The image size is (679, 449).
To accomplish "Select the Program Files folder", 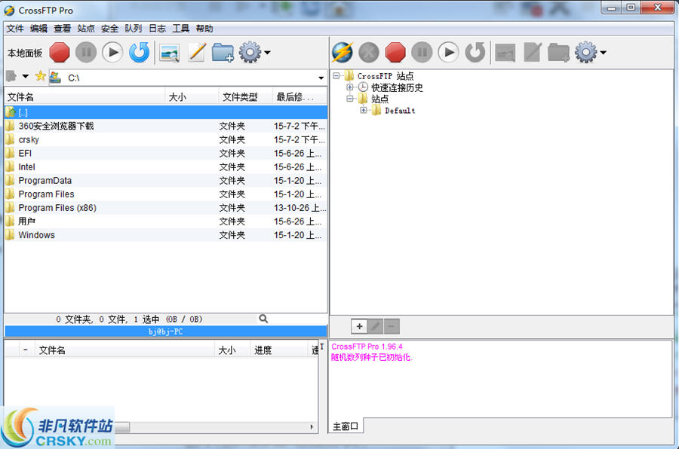I will (x=166, y=194).
